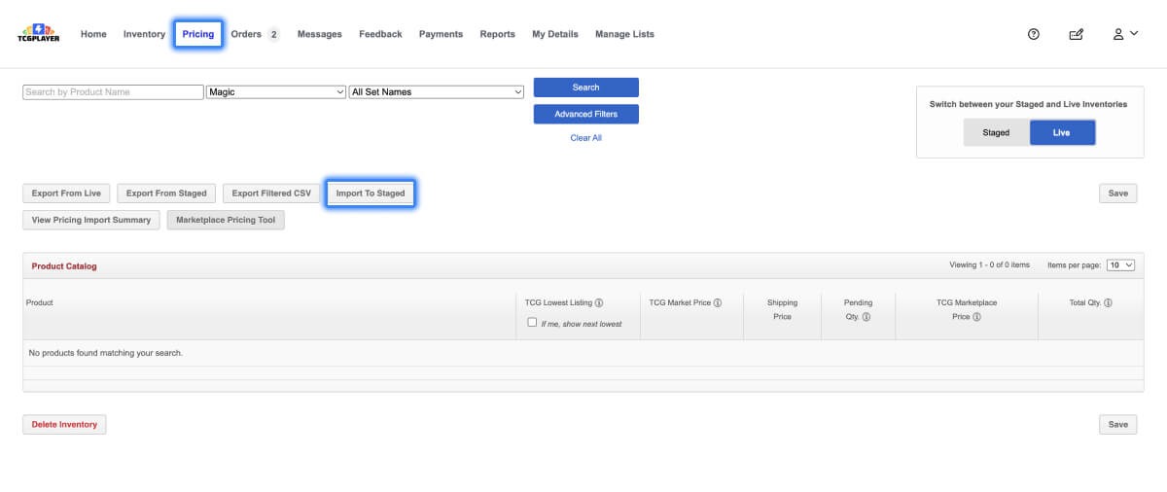Click the edit/feedback pencil icon
Viewport: 1167px width, 492px height.
[x=1076, y=34]
